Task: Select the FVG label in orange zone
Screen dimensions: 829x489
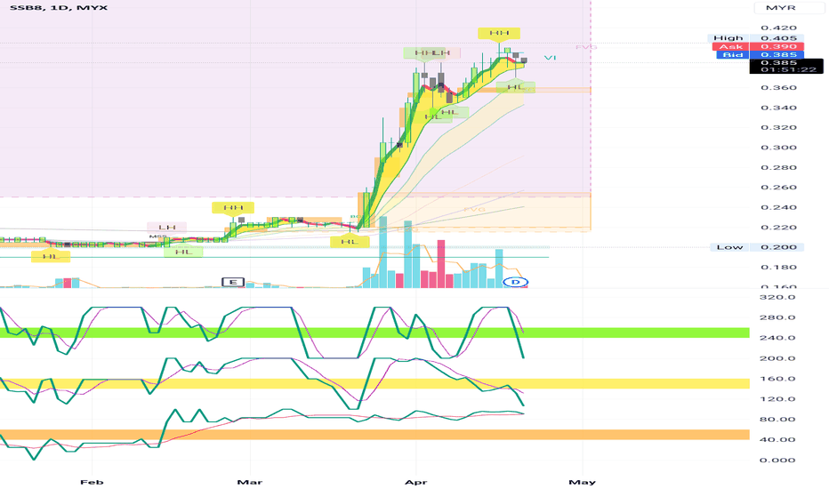Action: [x=474, y=209]
